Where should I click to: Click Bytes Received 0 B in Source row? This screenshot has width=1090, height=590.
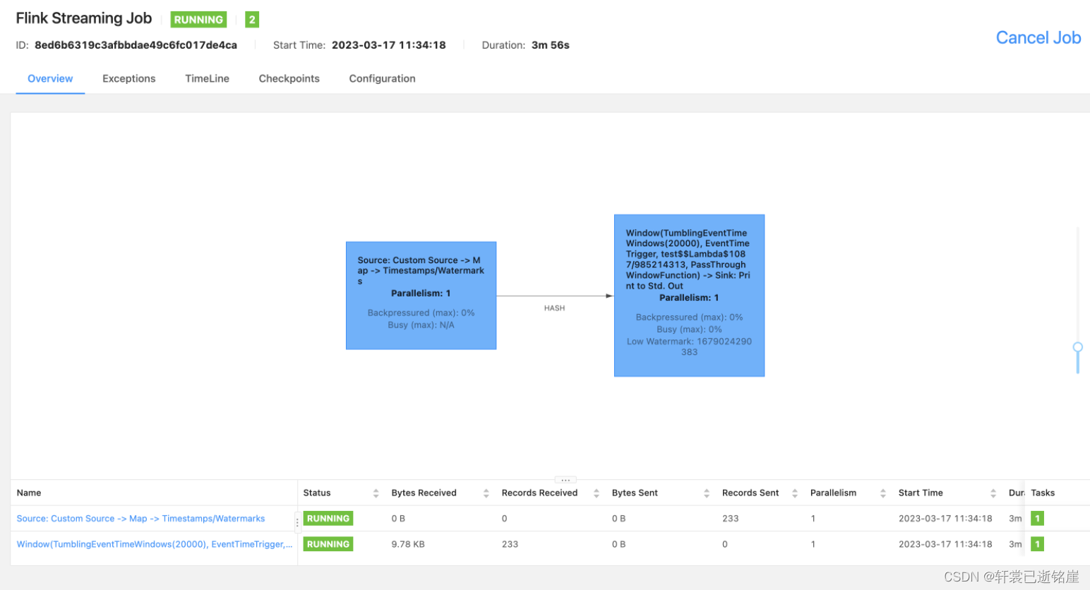point(398,519)
